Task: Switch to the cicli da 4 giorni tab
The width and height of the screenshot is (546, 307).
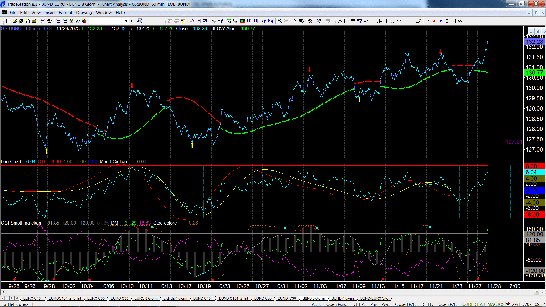Action: point(175,298)
